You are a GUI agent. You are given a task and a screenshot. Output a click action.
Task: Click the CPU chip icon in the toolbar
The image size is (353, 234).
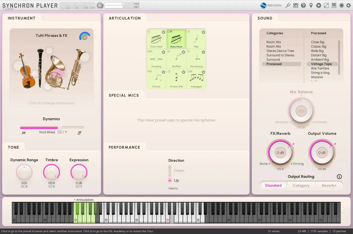(x=341, y=5)
